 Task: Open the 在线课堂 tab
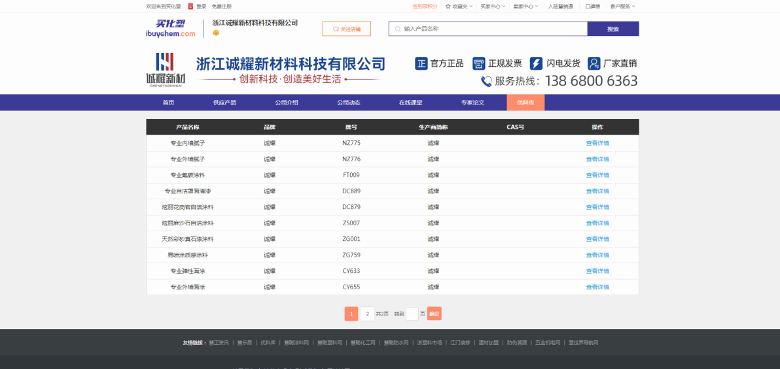click(x=410, y=103)
